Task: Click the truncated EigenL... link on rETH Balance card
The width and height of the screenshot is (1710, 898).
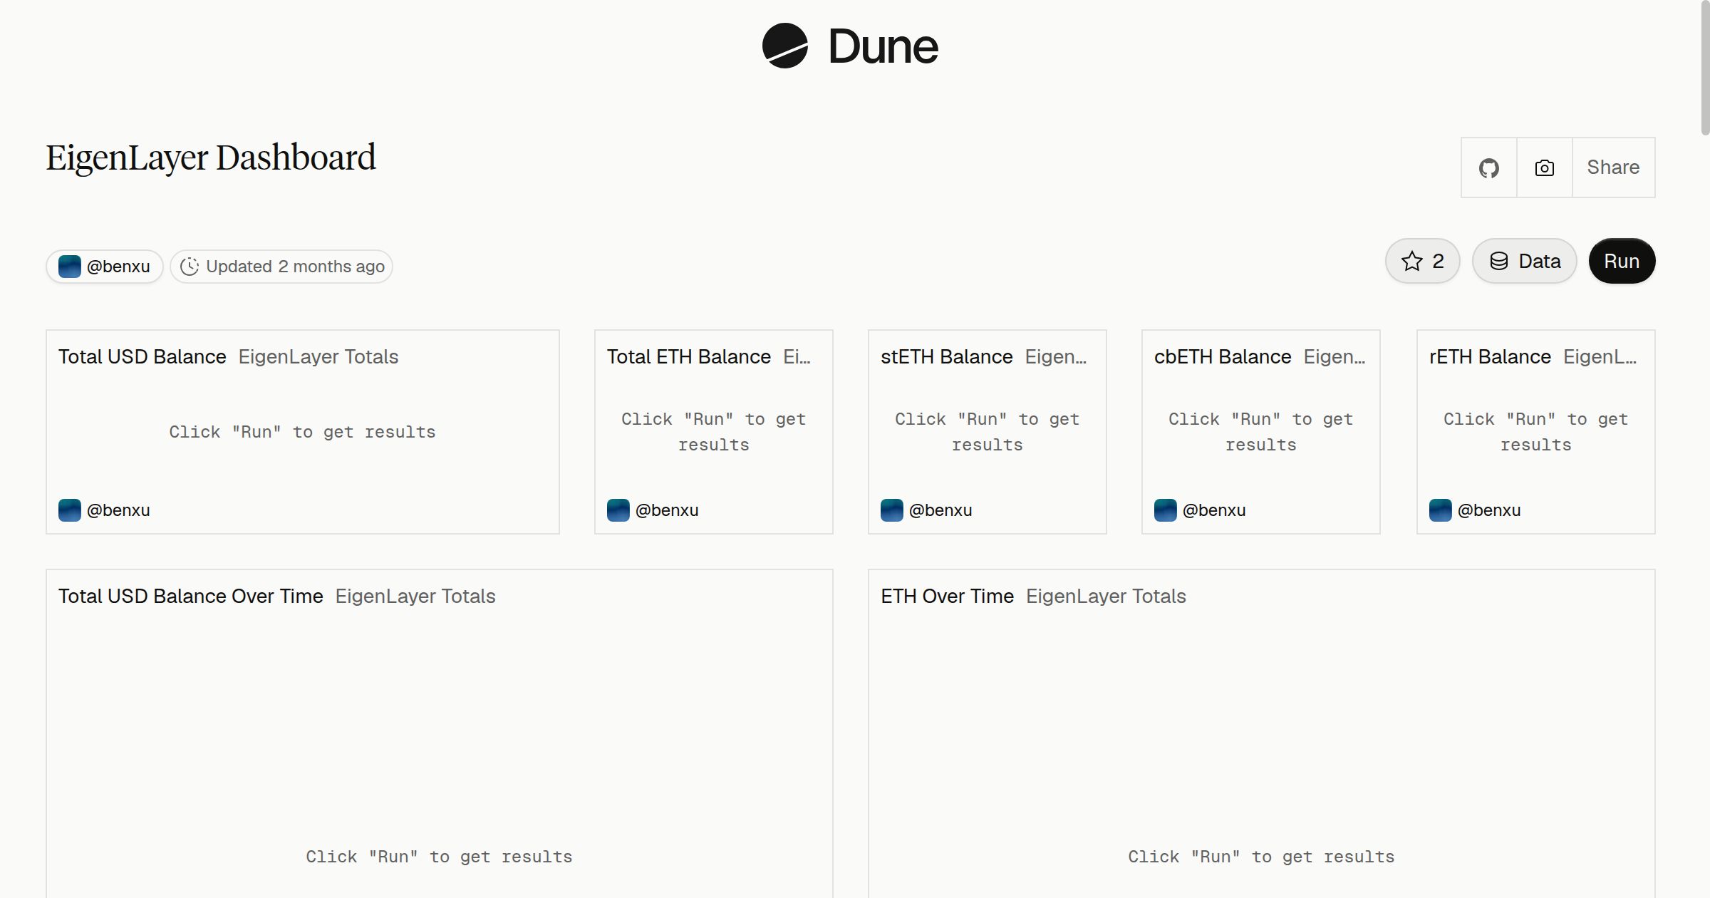Action: [x=1600, y=356]
